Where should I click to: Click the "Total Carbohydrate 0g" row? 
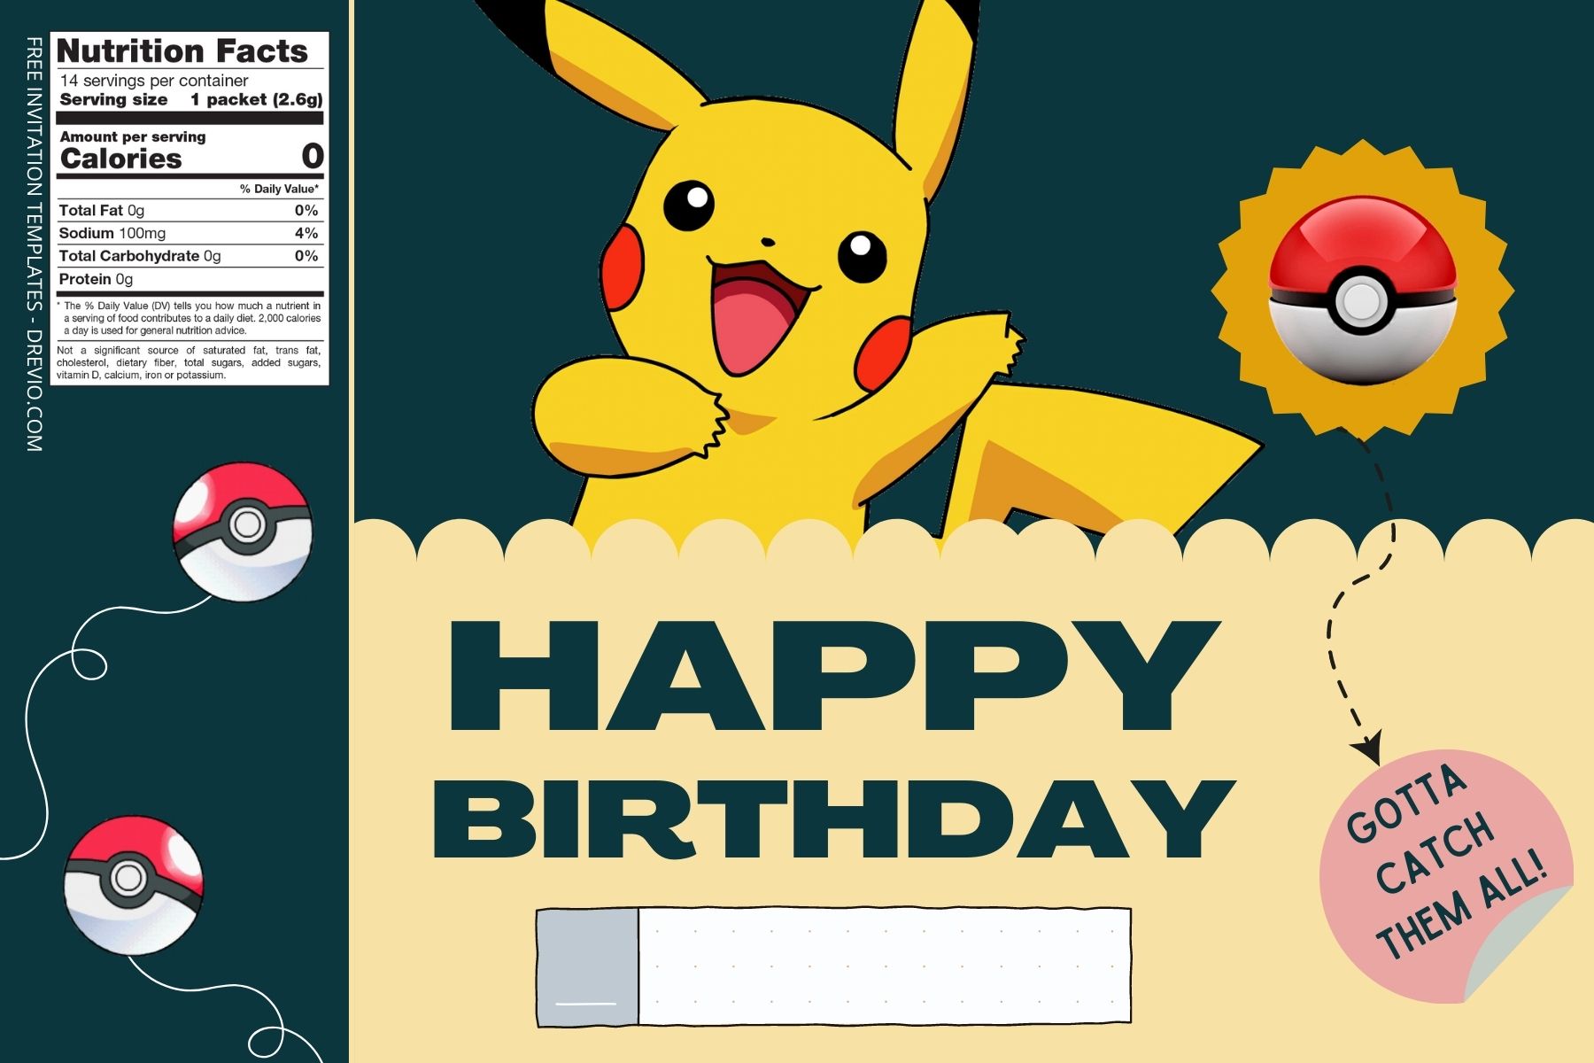pyautogui.click(x=190, y=256)
